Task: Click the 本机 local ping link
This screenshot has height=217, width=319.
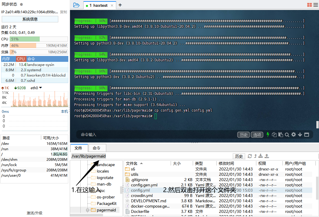Action: (64, 112)
